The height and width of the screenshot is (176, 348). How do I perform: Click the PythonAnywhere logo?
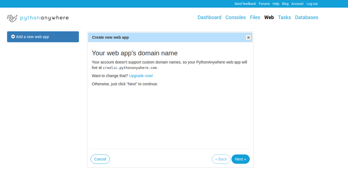[38, 18]
